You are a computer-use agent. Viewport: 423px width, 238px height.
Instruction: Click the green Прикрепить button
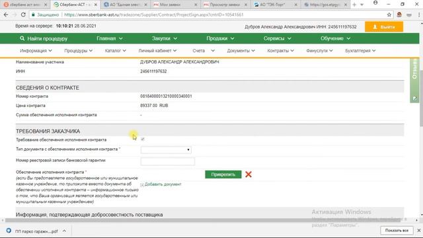pyautogui.click(x=223, y=175)
